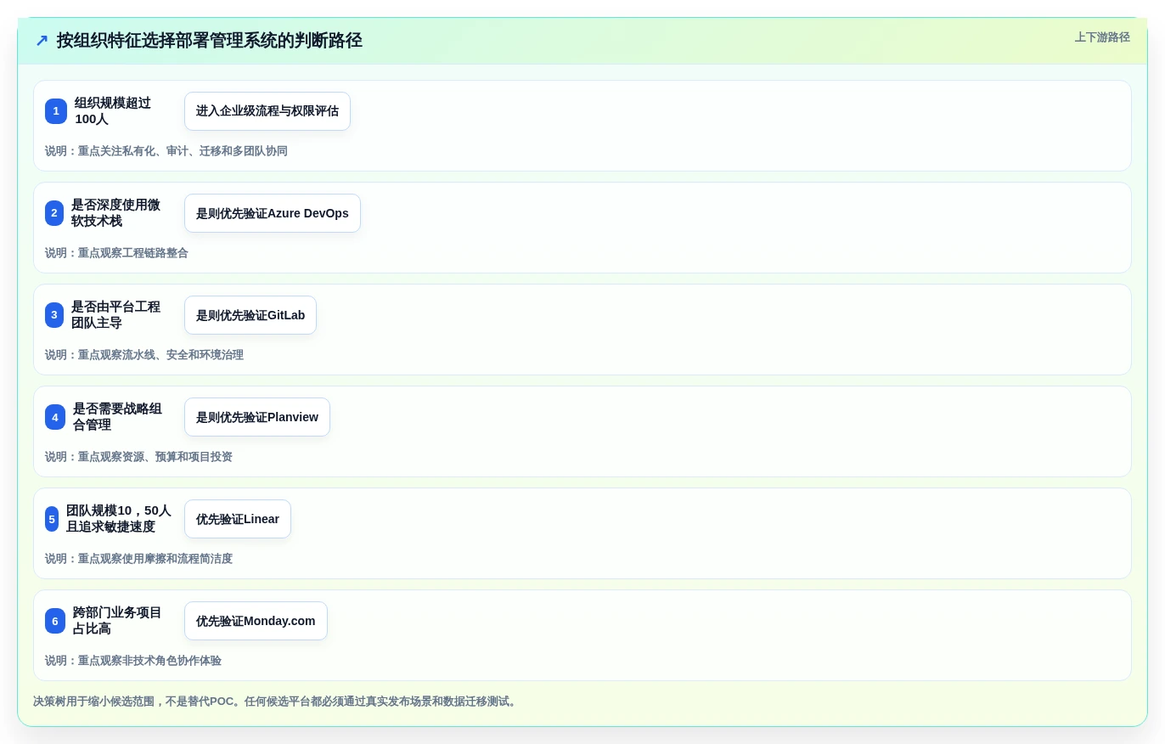Click the step 3 number badge
This screenshot has width=1165, height=744.
pos(54,315)
